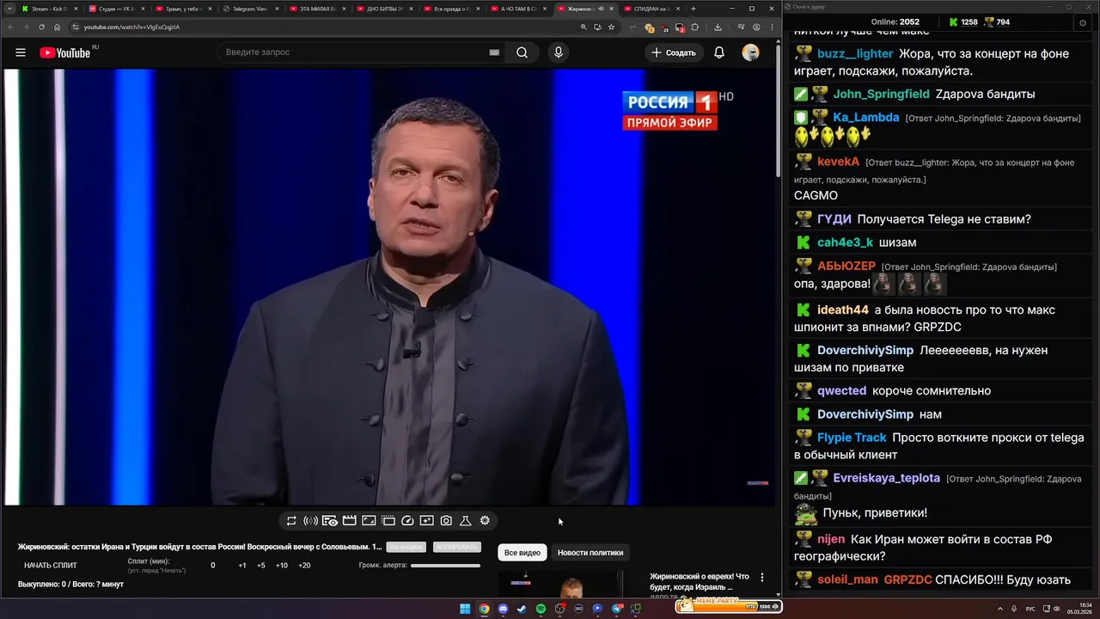Switch to the Telegram: View tab

[249, 9]
